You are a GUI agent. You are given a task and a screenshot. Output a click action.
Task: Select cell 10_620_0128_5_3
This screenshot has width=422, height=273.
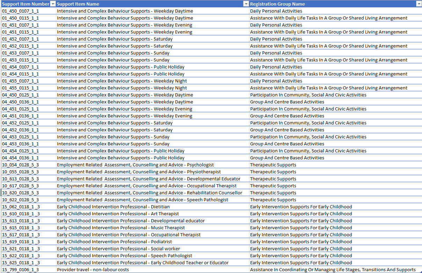(28, 193)
